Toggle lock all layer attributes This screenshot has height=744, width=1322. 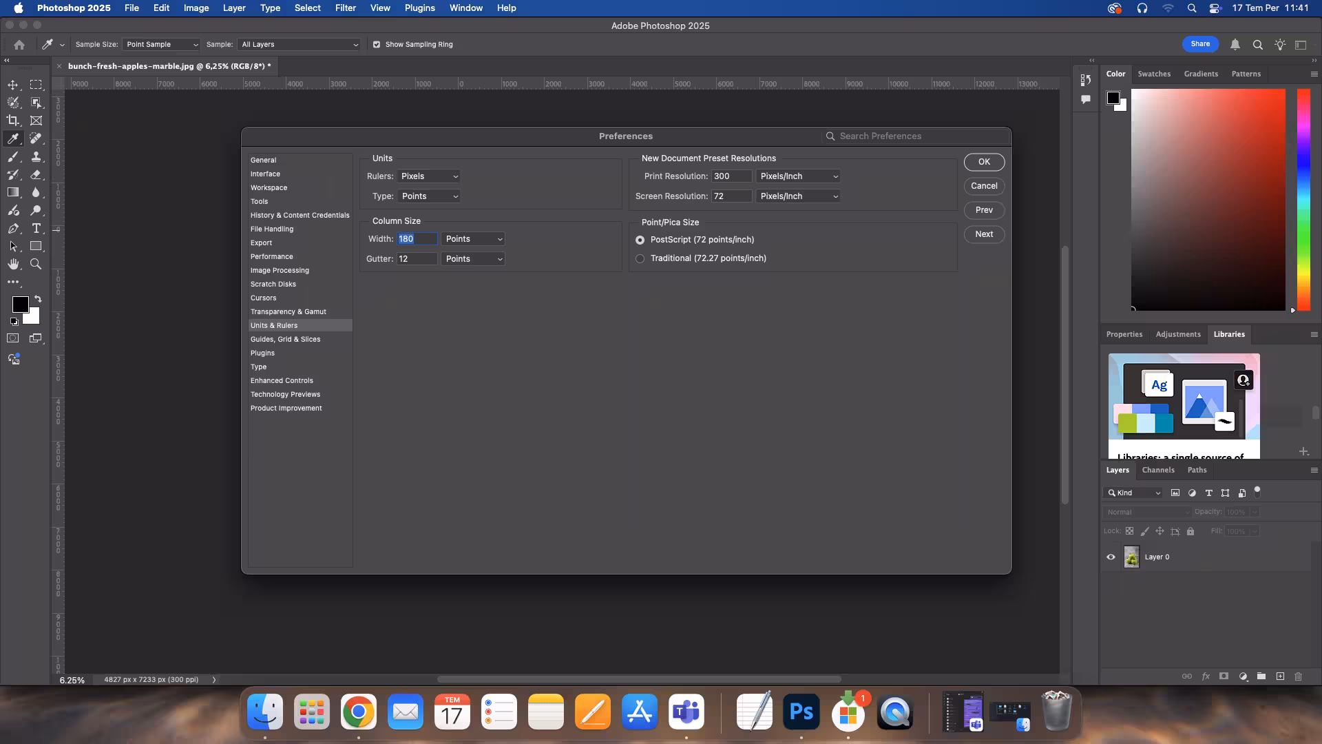1190,531
